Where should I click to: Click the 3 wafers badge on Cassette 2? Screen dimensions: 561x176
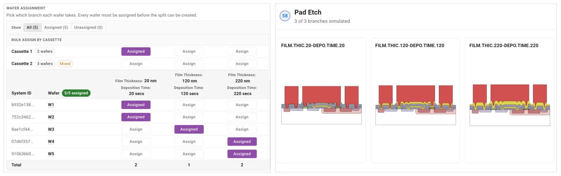tap(45, 64)
